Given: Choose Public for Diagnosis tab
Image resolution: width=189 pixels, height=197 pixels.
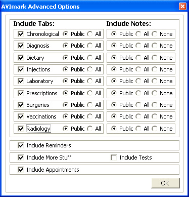Looking at the screenshot, I should (65, 46).
